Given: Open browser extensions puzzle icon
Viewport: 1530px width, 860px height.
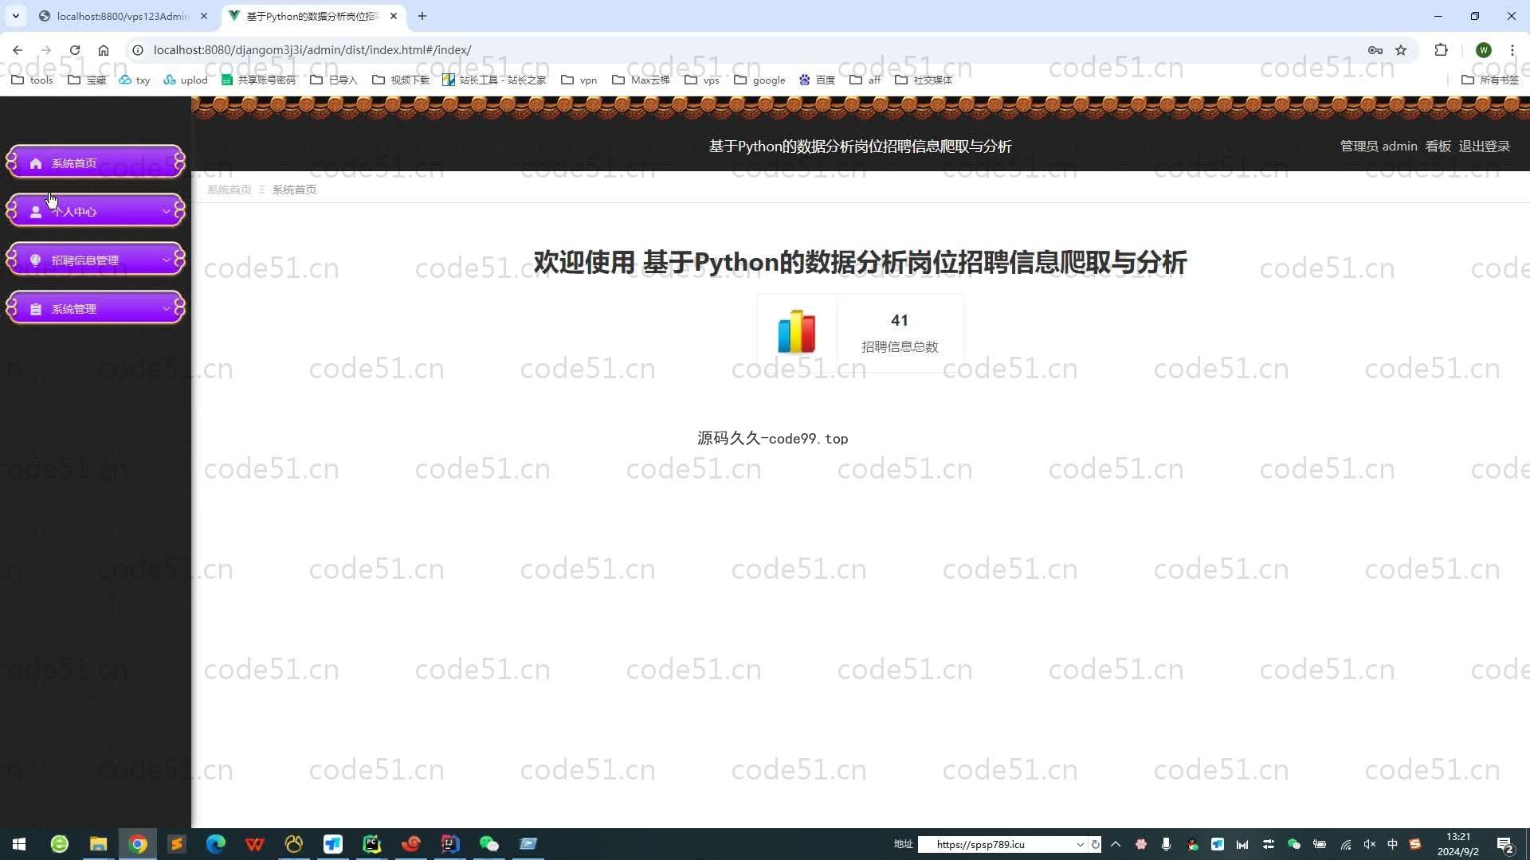Looking at the screenshot, I should 1441,50.
